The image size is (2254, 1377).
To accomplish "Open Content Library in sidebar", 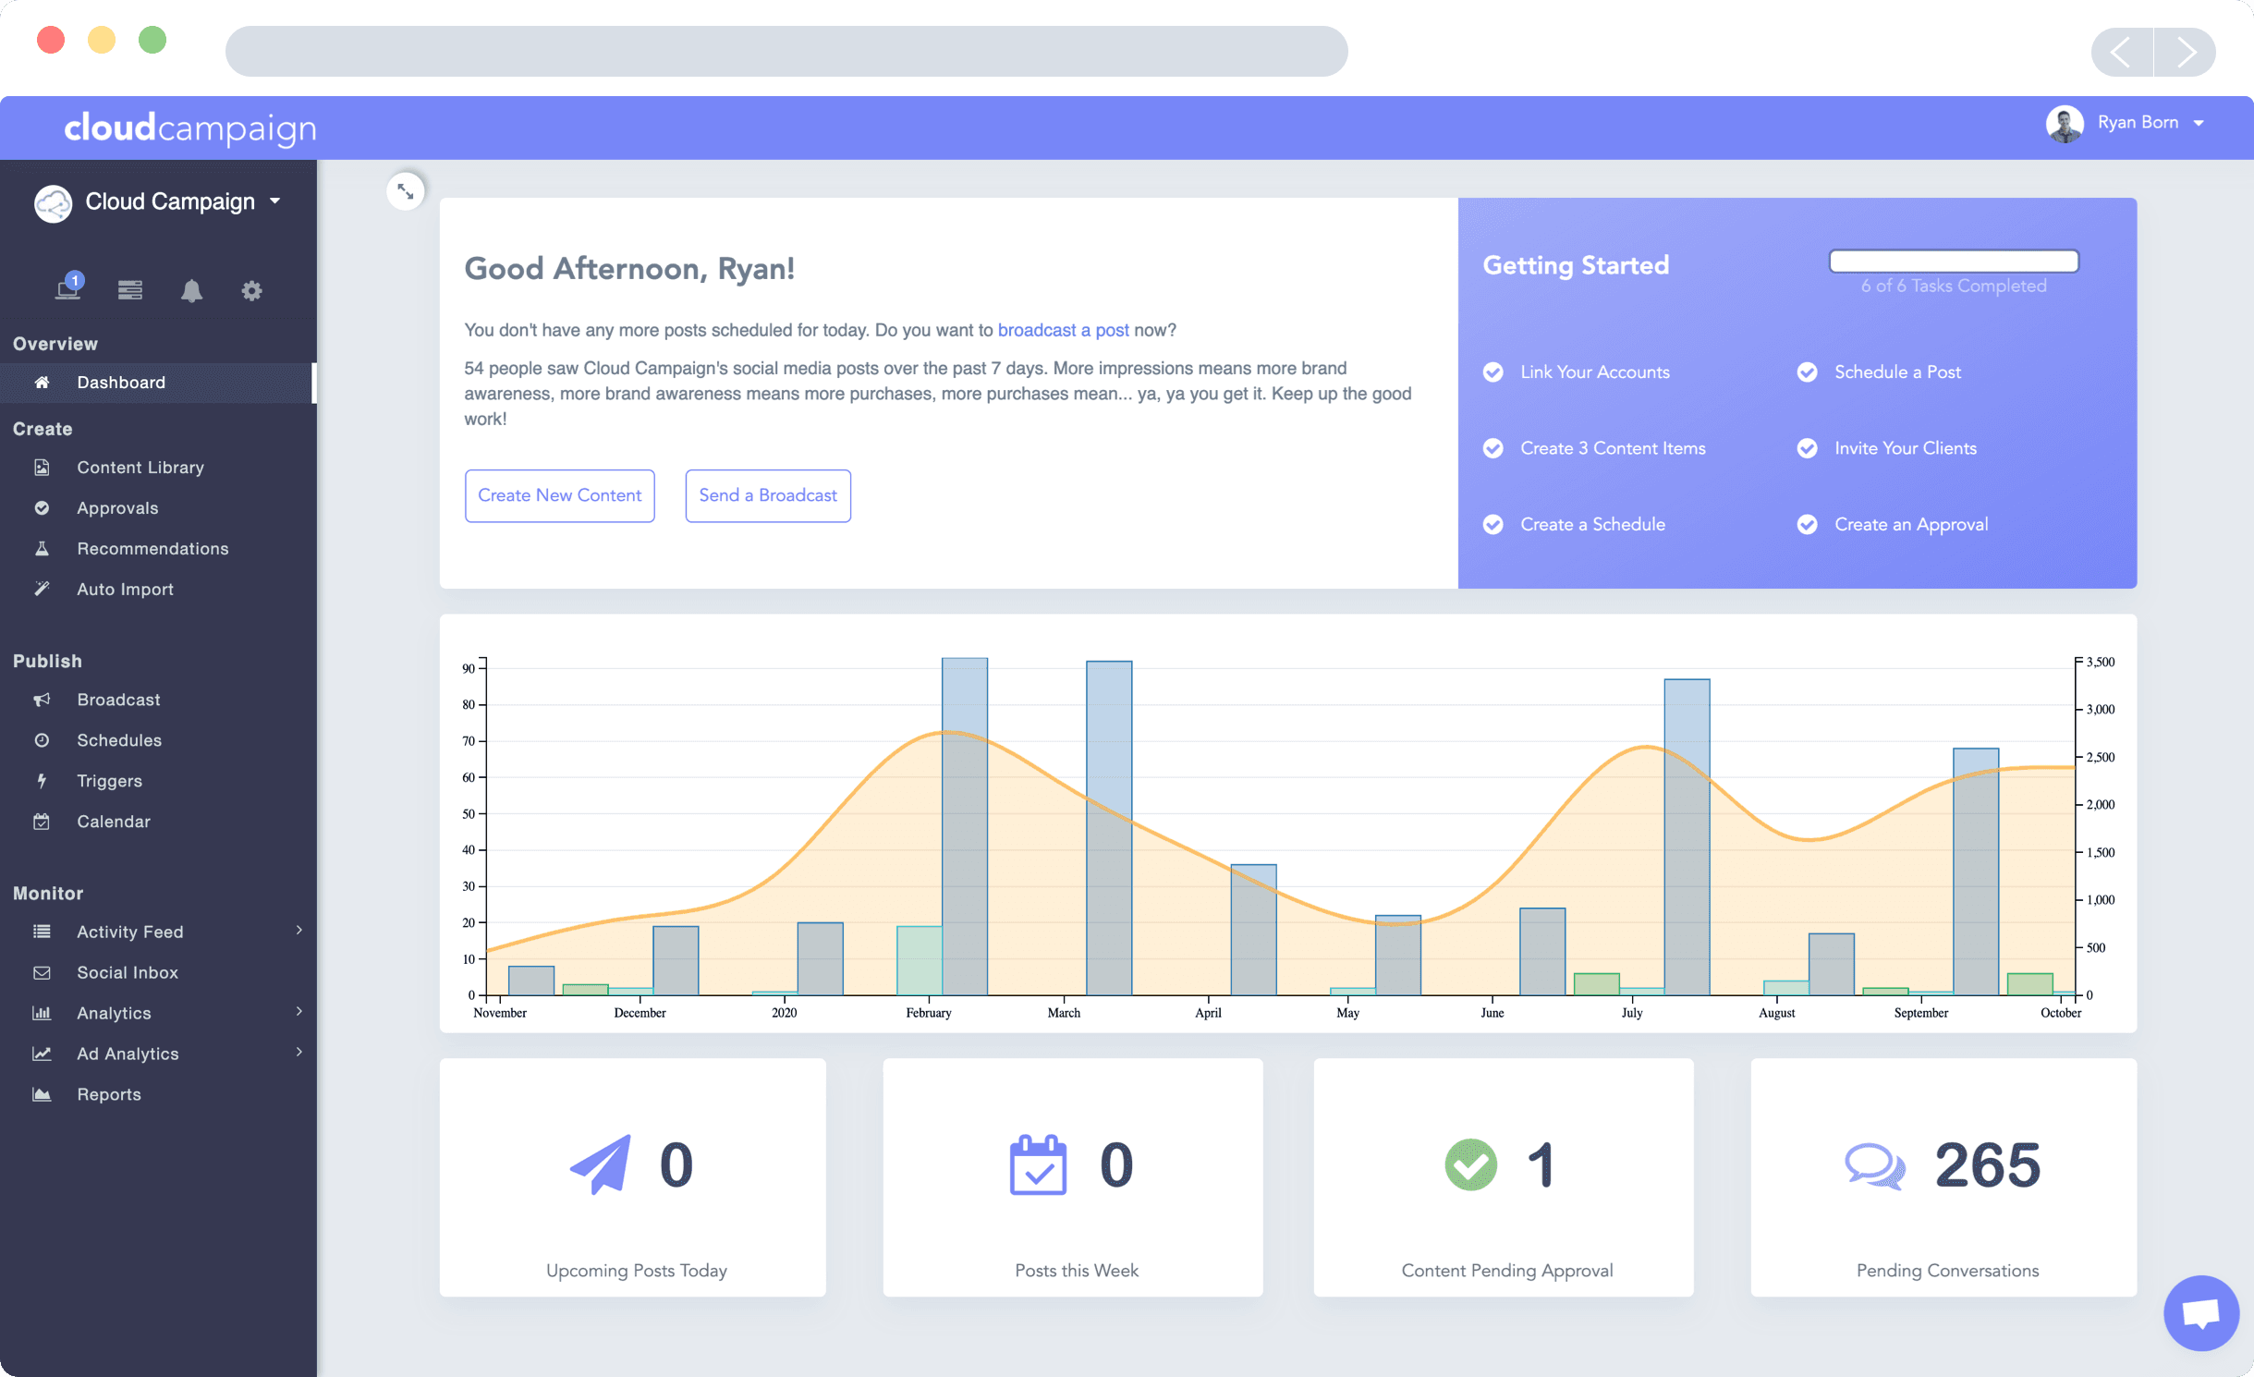I will [x=140, y=468].
